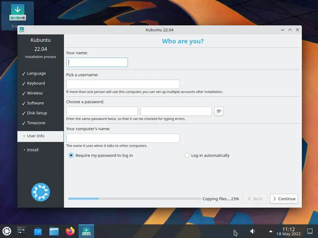Launch Discover software store from taskbar
The height and width of the screenshot is (238, 318).
point(38,231)
